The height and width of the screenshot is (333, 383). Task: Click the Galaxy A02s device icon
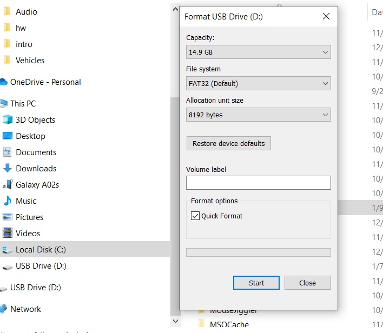(x=8, y=185)
